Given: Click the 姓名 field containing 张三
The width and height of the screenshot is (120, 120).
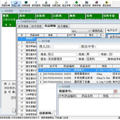Looking at the screenshot, I should coord(62,54).
